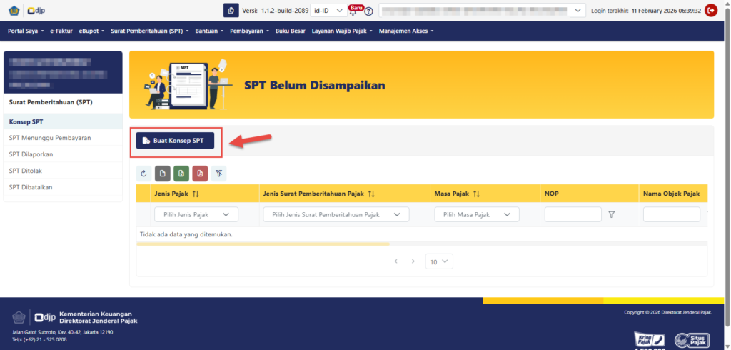731x350 pixels.
Task: Expand the id-ID language selector
Action: (328, 11)
